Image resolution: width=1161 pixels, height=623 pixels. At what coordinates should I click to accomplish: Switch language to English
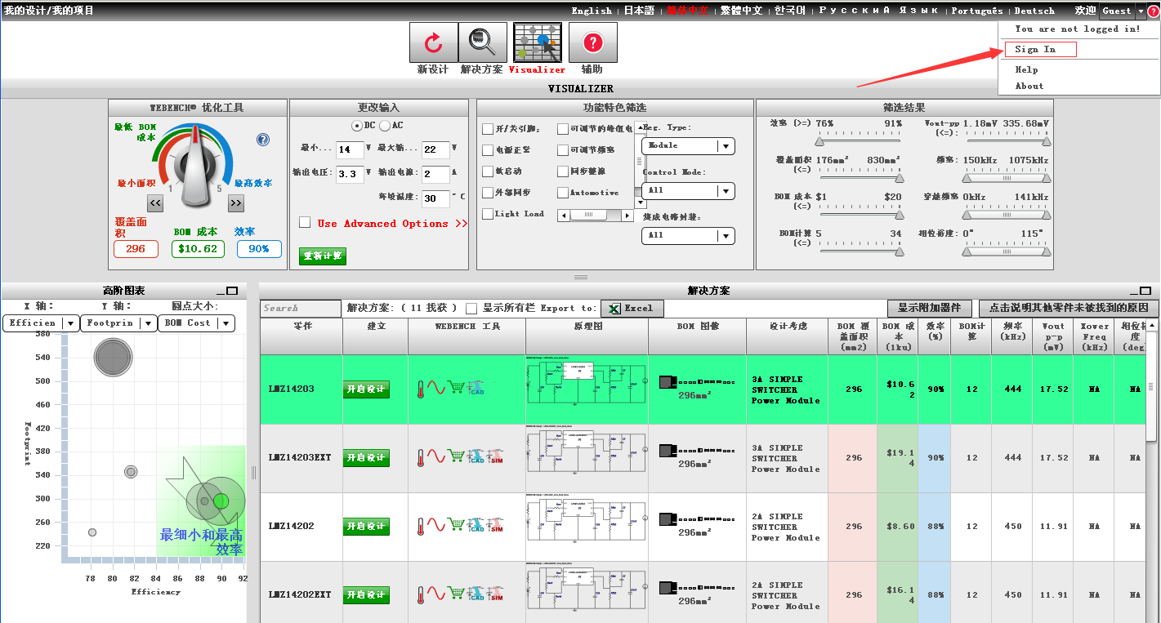(592, 11)
